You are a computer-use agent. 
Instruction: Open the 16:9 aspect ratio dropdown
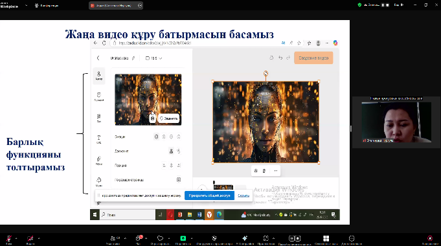(x=153, y=58)
